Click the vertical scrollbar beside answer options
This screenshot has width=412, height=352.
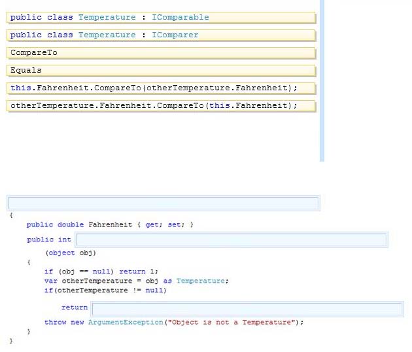click(322, 80)
